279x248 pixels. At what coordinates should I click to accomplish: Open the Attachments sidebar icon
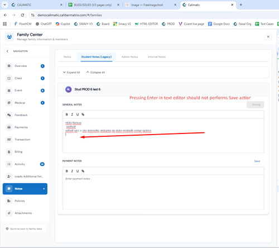(9, 213)
